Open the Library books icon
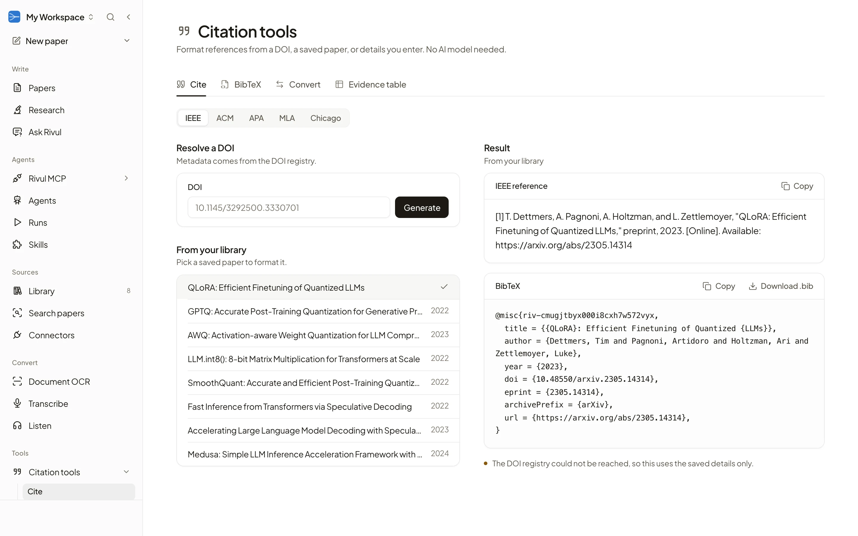 [x=17, y=291]
